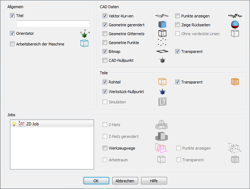Uncheck the Titel checkbox

12,15
